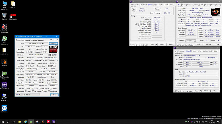Open the nvidiainspector folder icon on desktop
222x124 pixels.
click(x=4, y=51)
